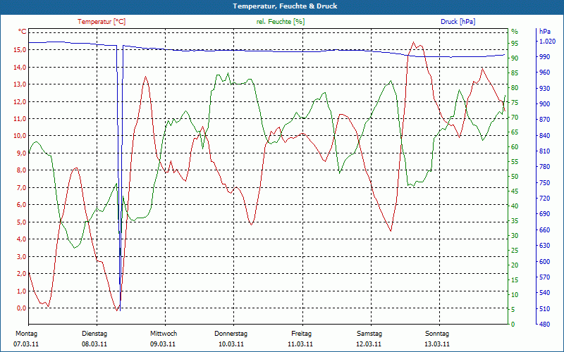This screenshot has height=352, width=564.
Task: Click '6,0' on the temperature axis
Action: pyautogui.click(x=21, y=205)
